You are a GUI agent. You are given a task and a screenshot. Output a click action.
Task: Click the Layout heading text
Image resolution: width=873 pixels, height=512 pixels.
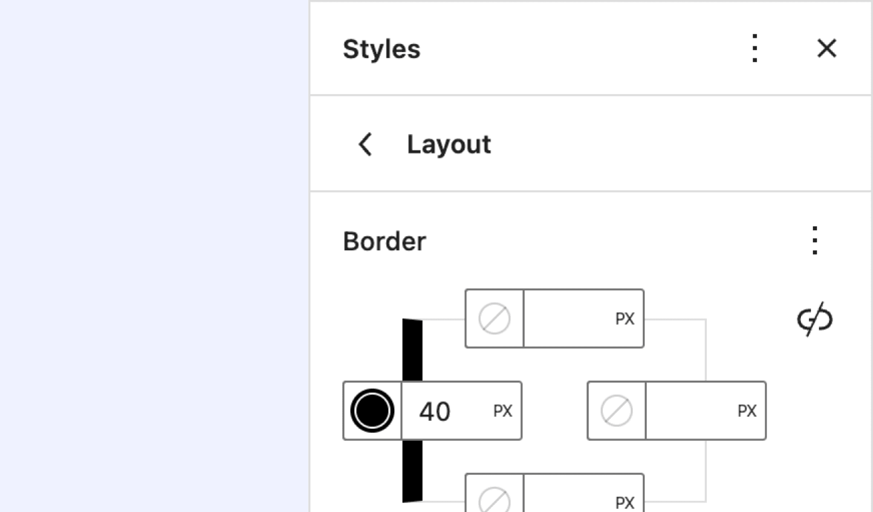click(x=449, y=144)
